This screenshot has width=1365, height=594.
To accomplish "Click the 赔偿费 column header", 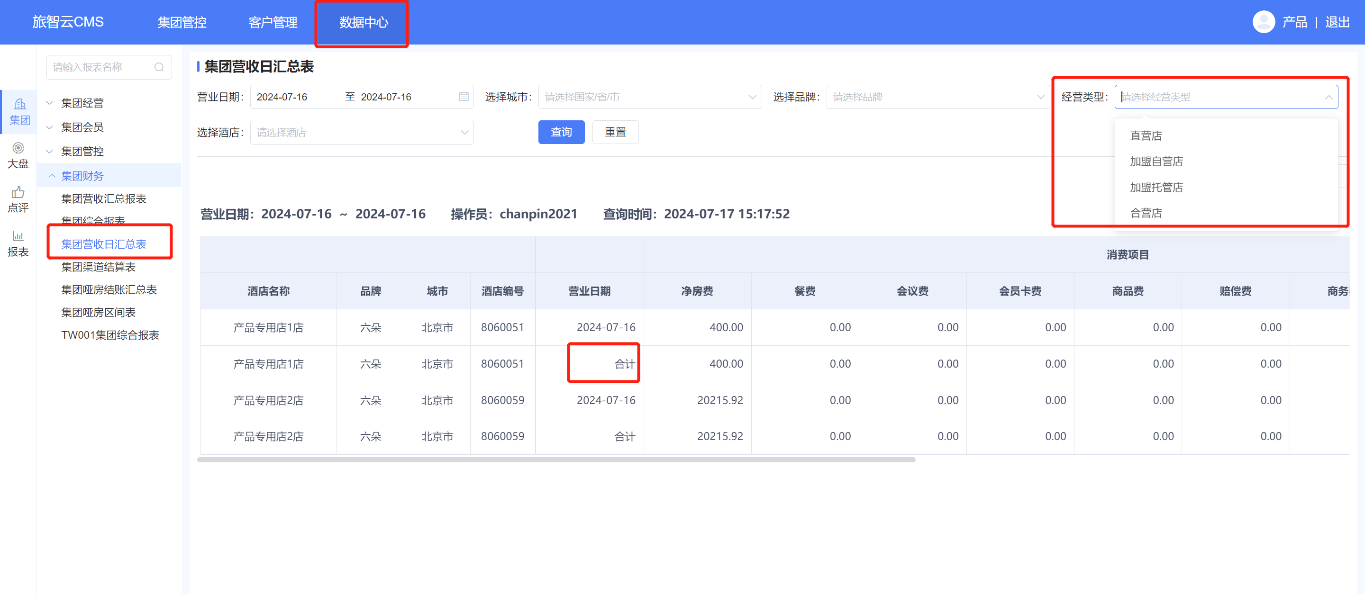I will (1236, 291).
